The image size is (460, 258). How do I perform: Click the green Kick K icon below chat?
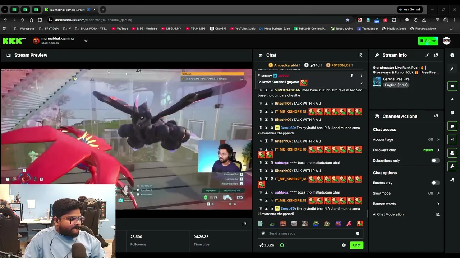point(282,245)
